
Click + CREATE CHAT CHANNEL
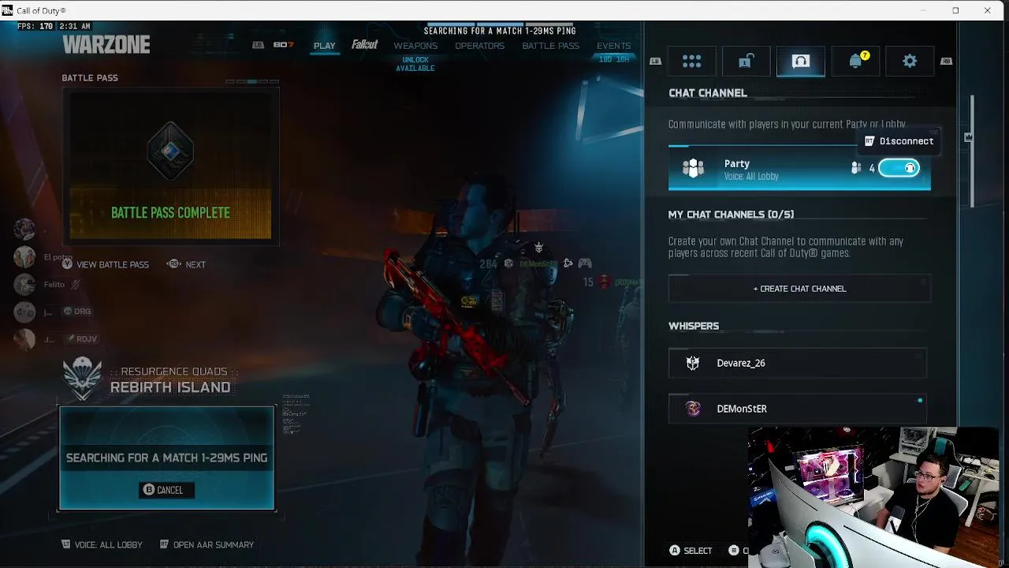tap(799, 289)
